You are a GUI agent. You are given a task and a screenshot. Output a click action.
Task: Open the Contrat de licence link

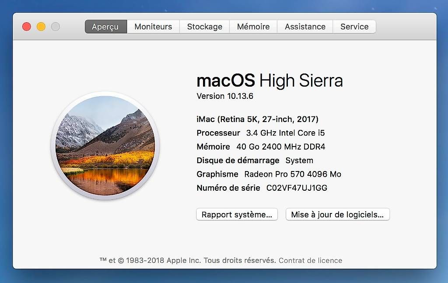tap(310, 260)
